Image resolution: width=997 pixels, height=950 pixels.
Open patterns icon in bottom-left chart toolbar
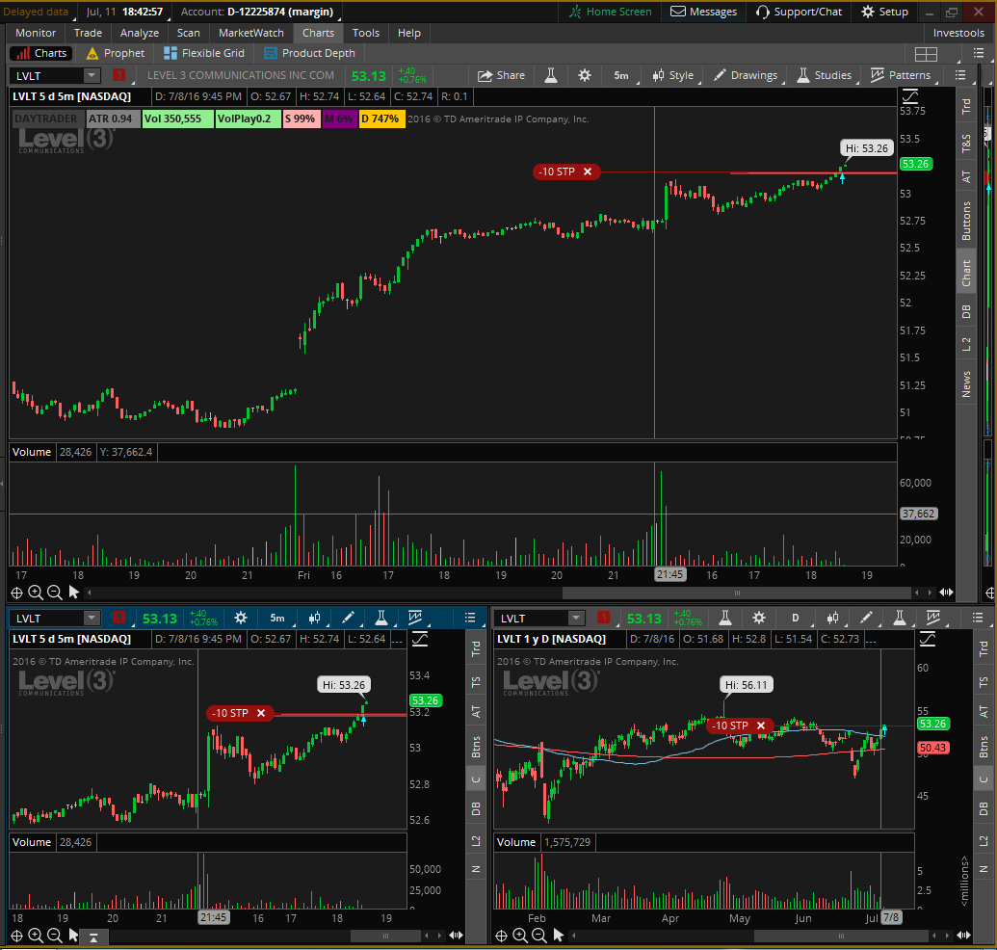coord(415,618)
